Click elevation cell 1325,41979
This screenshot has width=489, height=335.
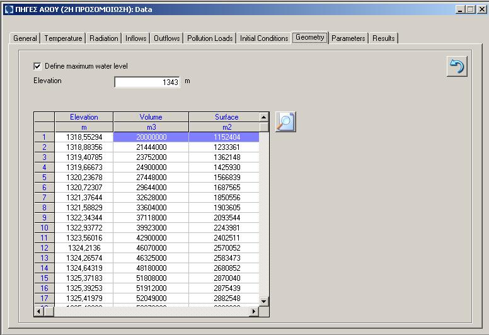[x=84, y=298]
